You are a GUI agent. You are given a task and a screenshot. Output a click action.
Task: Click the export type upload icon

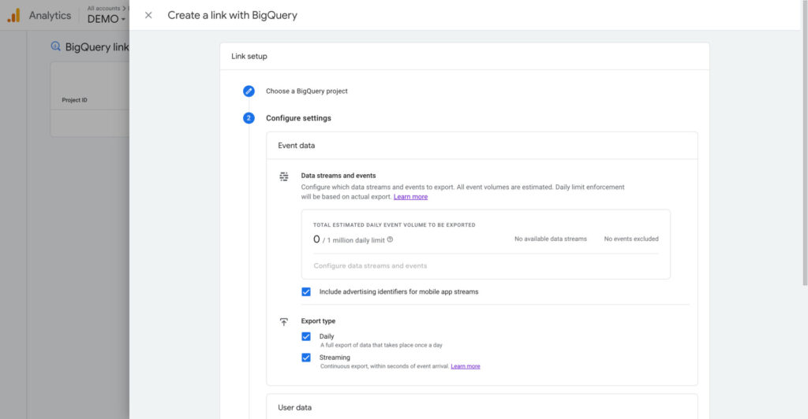284,322
